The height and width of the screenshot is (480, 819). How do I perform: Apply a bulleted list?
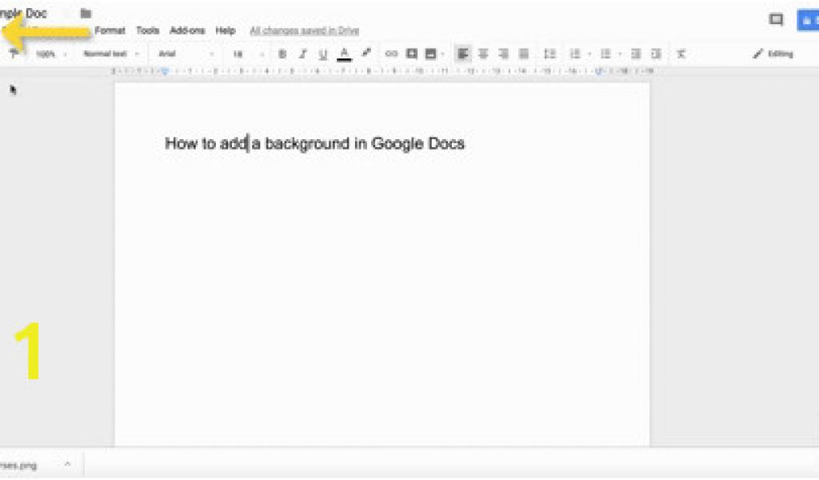[x=605, y=54]
